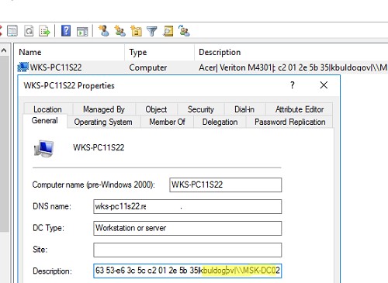Viewport: 388px width, 283px height.
Task: Create new organizational unit via toolbar icon
Action: (137, 31)
